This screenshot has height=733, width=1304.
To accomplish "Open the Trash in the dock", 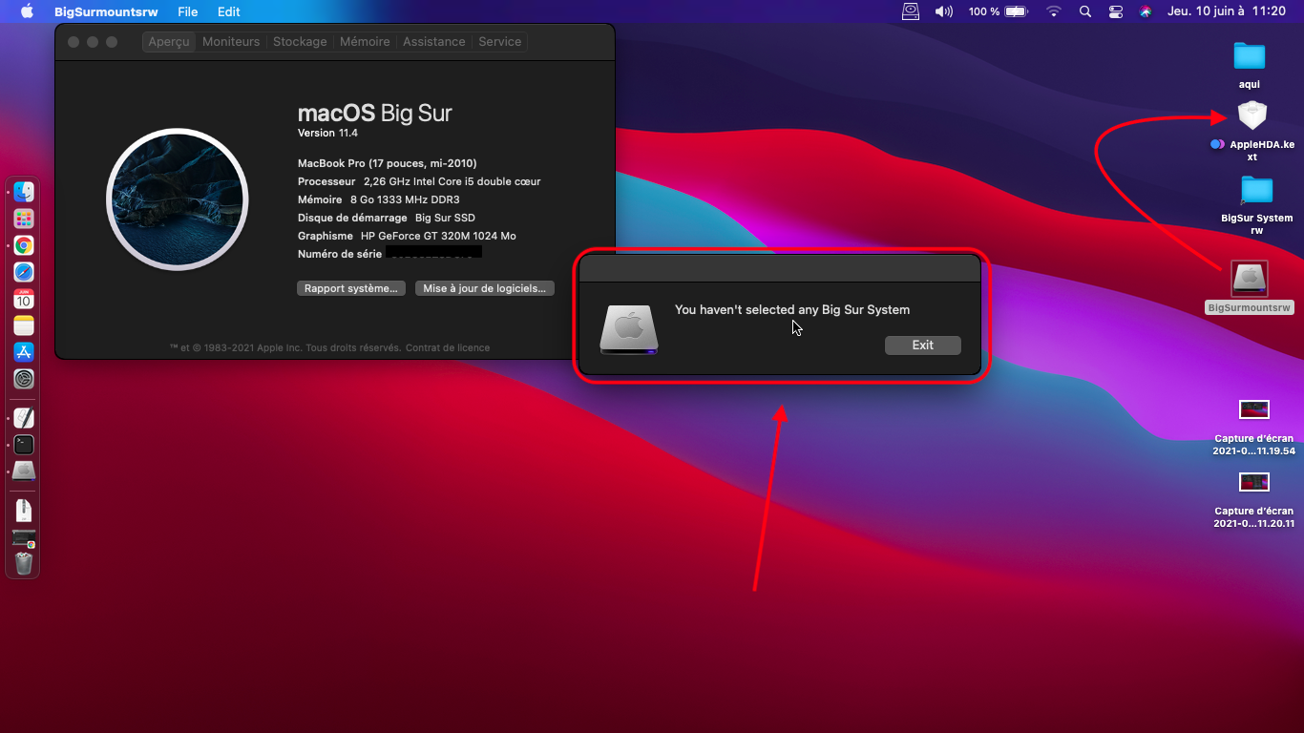I will click(x=24, y=563).
